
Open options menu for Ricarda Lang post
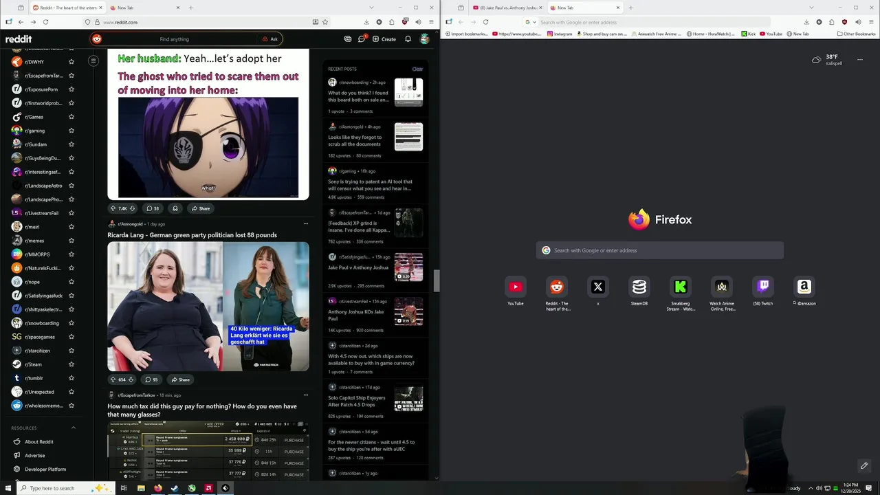tap(306, 223)
